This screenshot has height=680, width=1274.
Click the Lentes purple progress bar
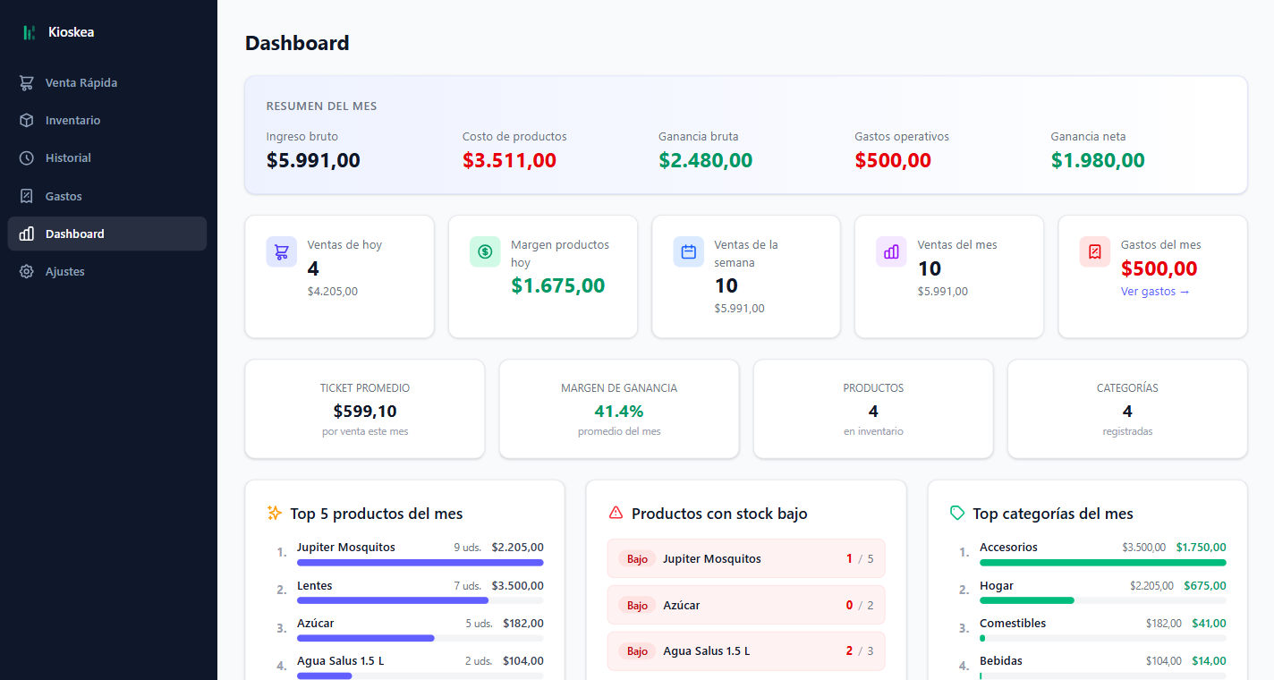(x=393, y=600)
